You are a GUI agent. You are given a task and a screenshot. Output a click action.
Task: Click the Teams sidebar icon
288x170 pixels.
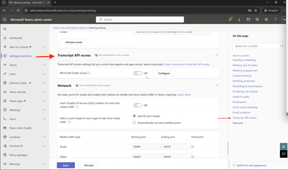pos(5,65)
